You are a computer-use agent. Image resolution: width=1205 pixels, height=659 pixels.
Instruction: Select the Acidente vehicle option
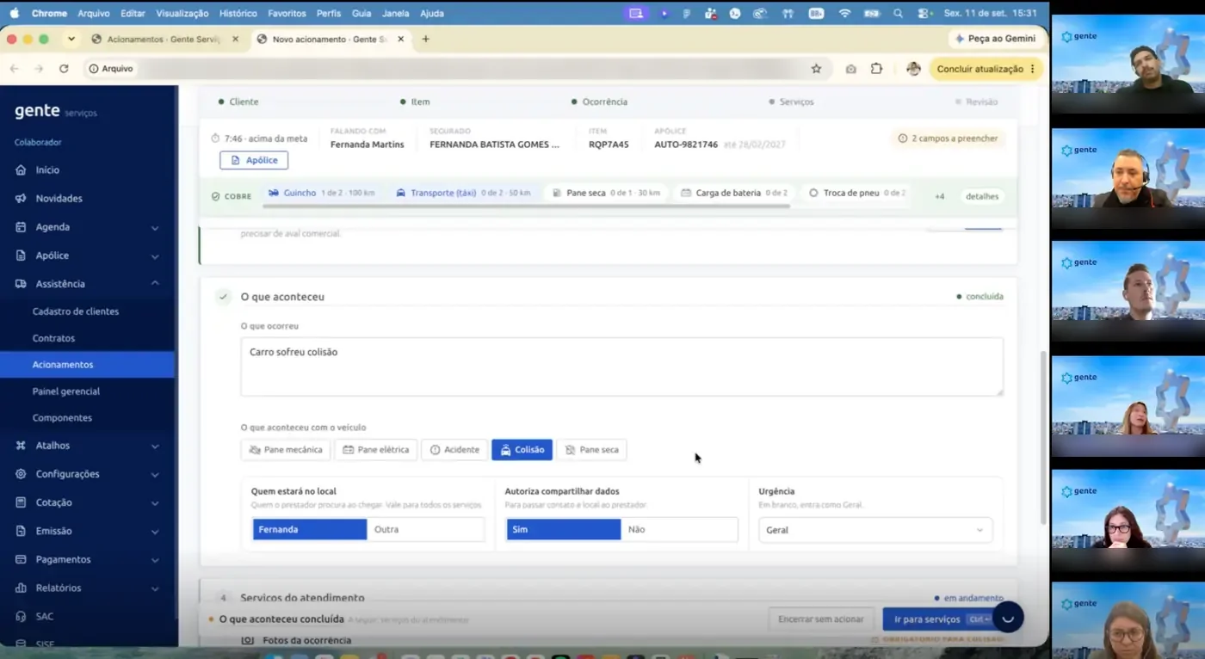pos(454,450)
